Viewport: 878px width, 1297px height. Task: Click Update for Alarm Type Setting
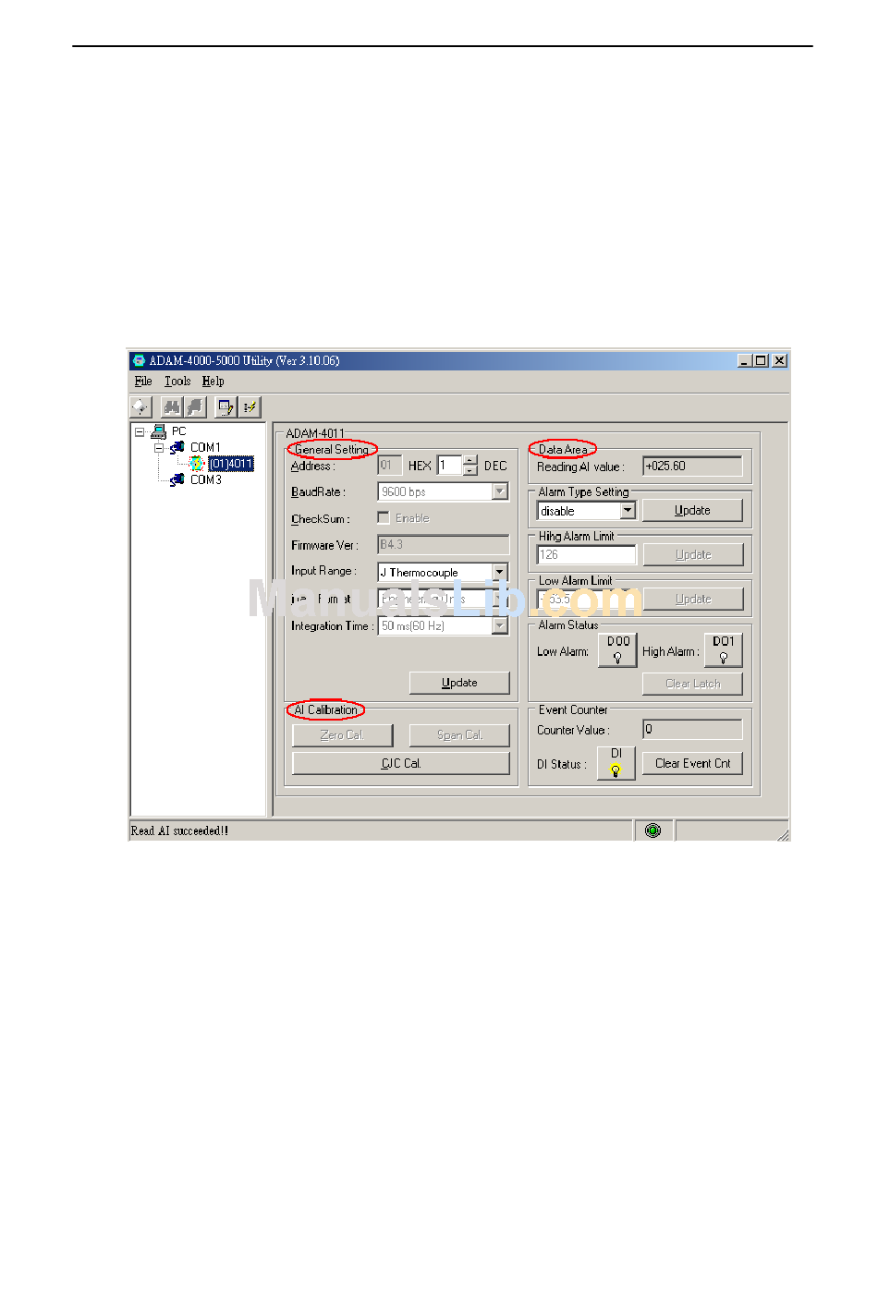(x=692, y=510)
